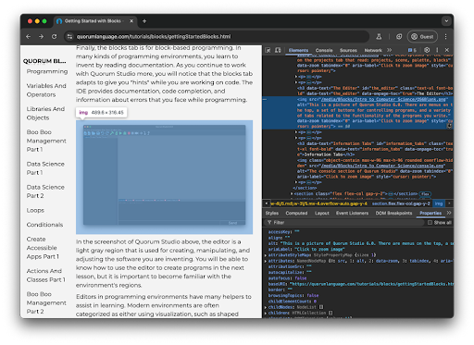Close the Getting Started with Blocks tab

[131, 21]
